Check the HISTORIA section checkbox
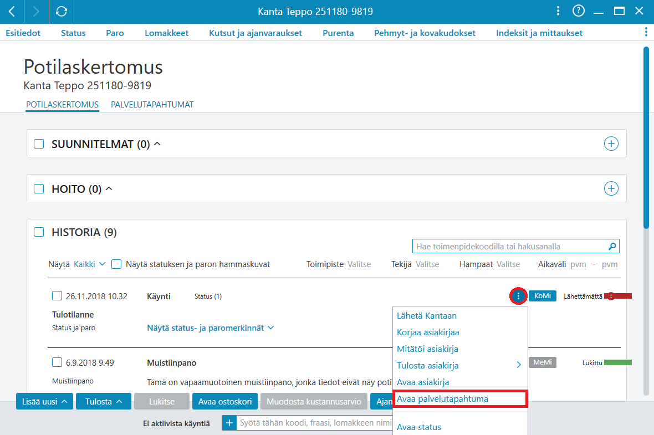 tap(39, 232)
